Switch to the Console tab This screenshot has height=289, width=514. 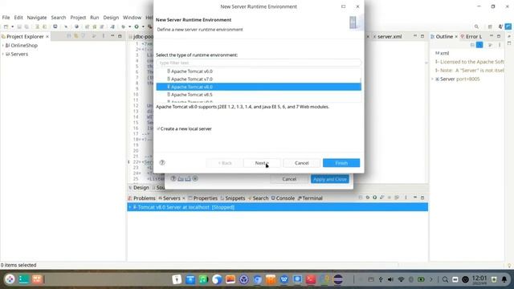tap(283, 198)
